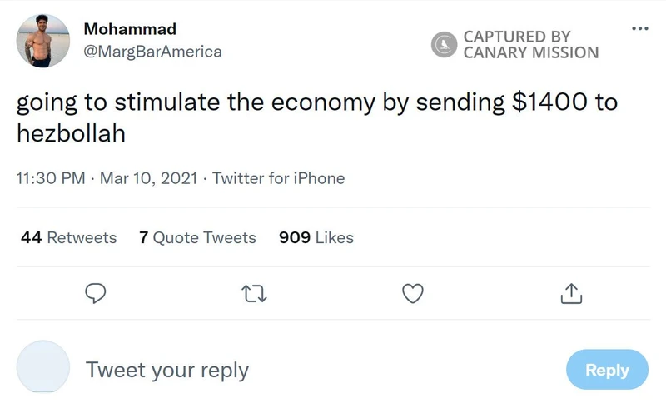This screenshot has height=413, width=666.
Task: Click the Twitter for iPhone source link
Action: point(279,178)
